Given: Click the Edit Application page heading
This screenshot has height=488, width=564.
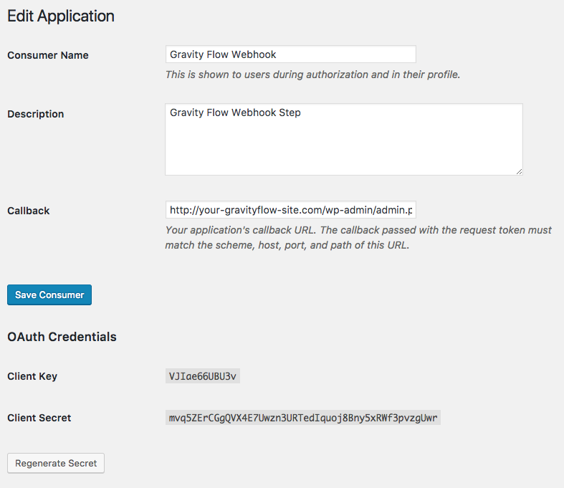Looking at the screenshot, I should coord(61,16).
